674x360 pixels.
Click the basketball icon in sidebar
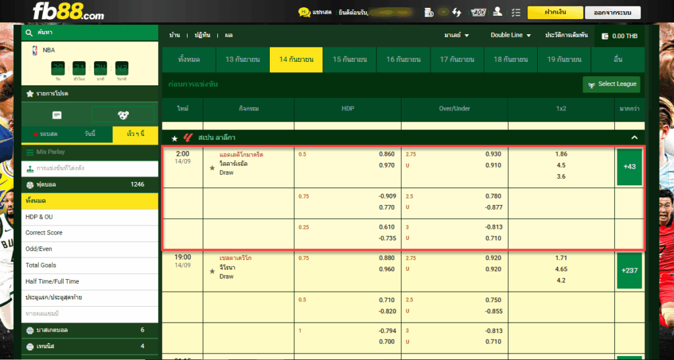(30, 330)
